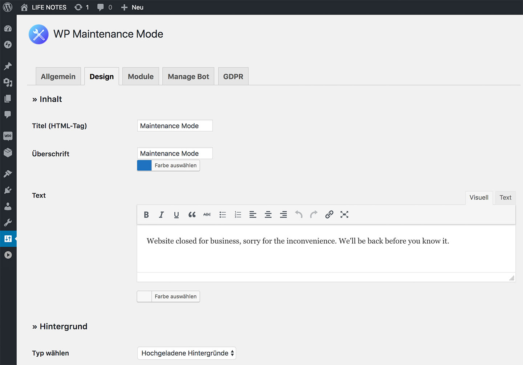Open the Hochgeladene Hintergründe dropdown

pyautogui.click(x=187, y=353)
